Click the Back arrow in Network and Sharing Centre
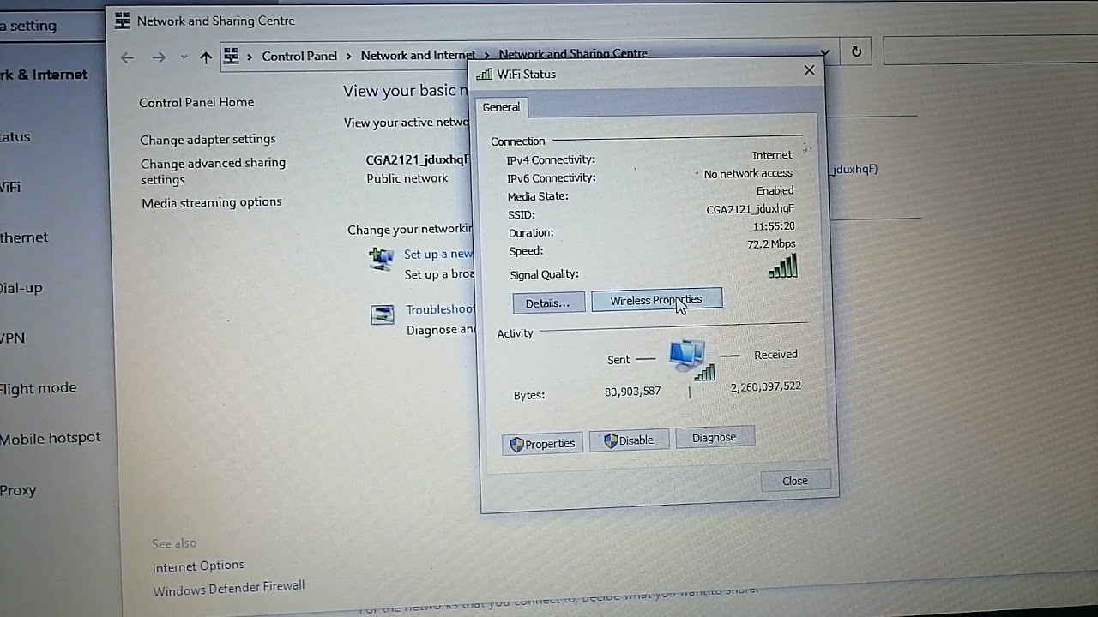The width and height of the screenshot is (1098, 617). click(x=127, y=57)
